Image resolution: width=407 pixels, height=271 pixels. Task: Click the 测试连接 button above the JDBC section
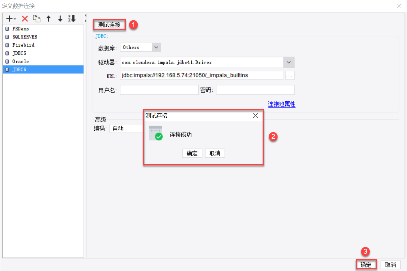click(x=109, y=25)
